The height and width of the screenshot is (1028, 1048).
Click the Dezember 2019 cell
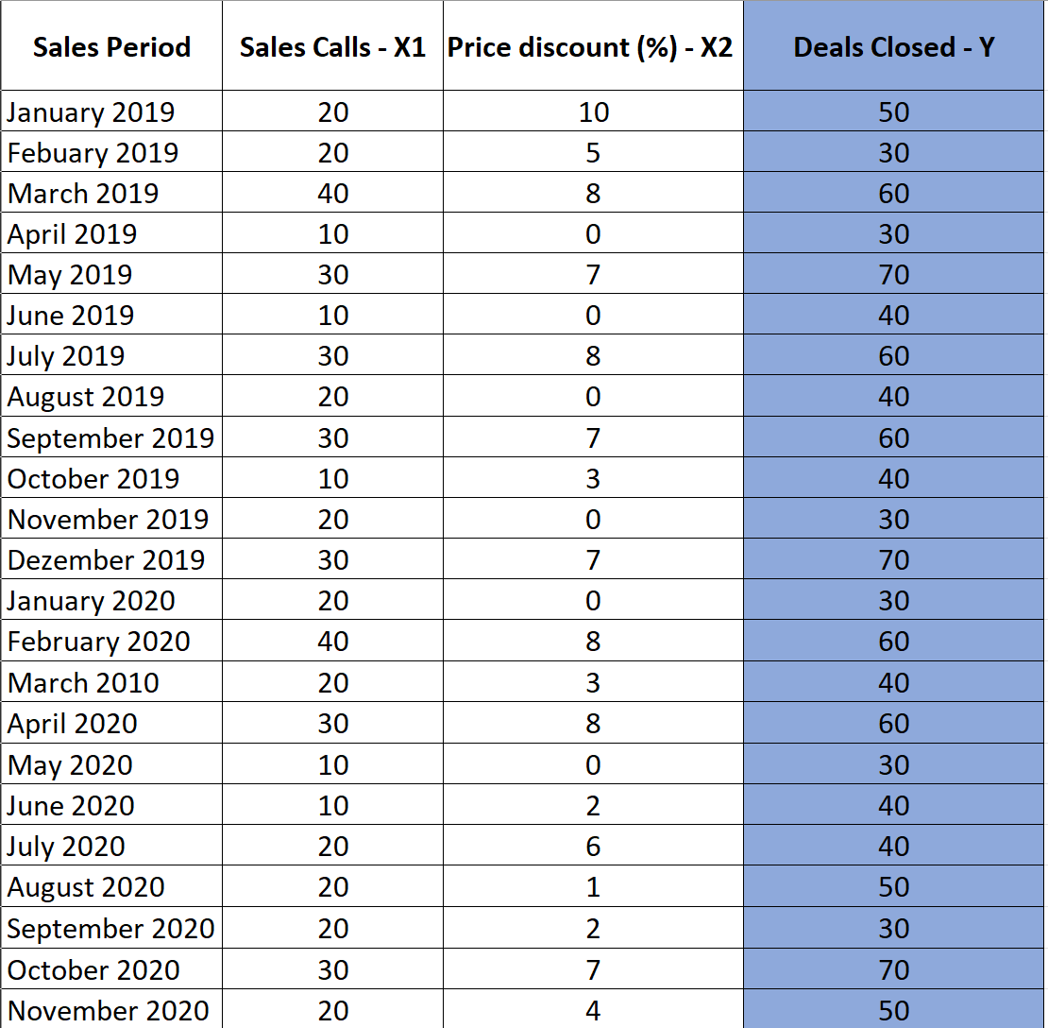coord(111,559)
